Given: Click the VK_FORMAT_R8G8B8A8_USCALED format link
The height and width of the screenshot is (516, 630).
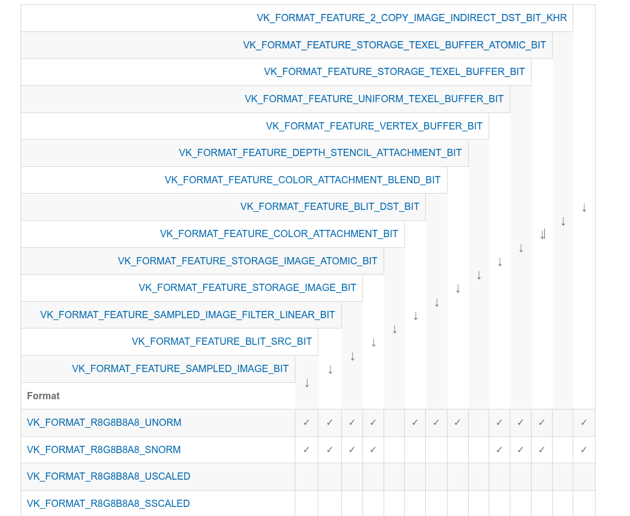Looking at the screenshot, I should point(109,477).
